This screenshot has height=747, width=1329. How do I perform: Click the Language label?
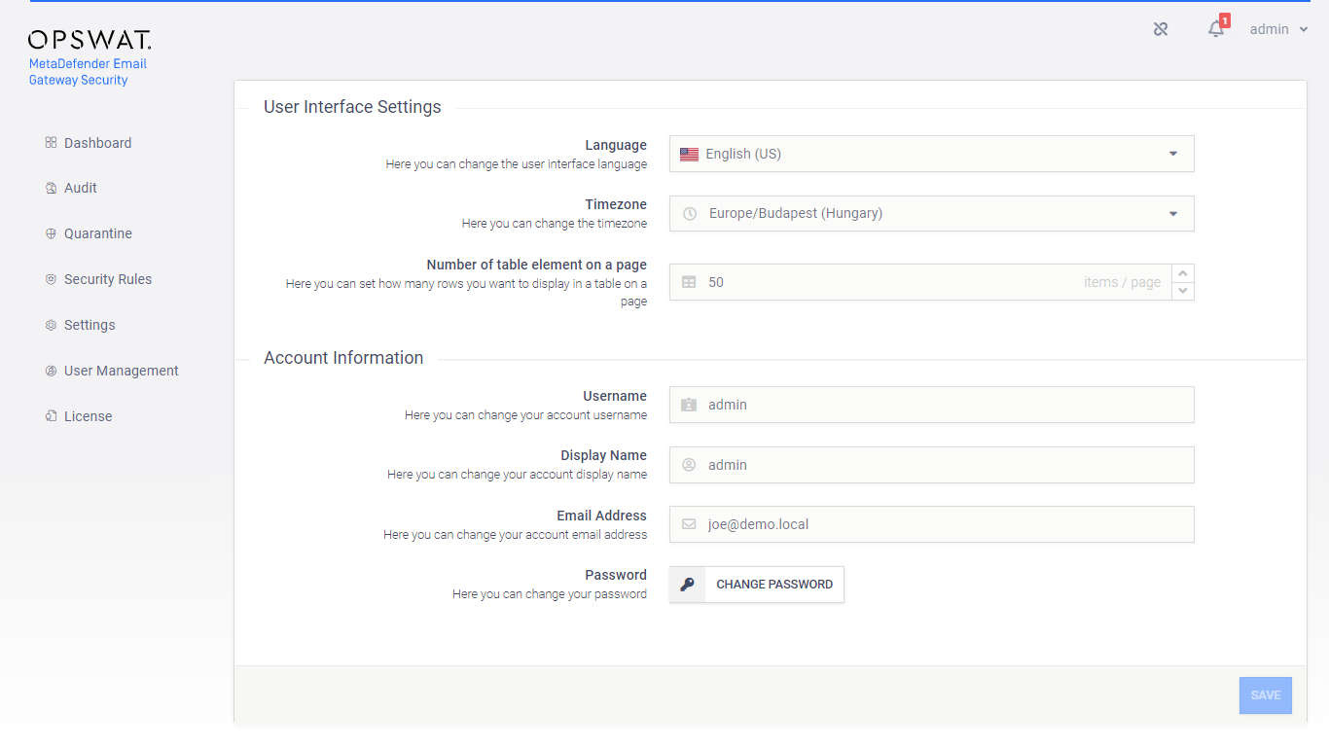coord(616,145)
